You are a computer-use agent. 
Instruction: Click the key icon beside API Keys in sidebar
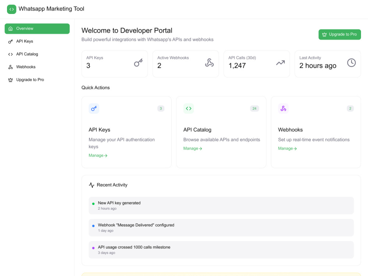(x=10, y=42)
